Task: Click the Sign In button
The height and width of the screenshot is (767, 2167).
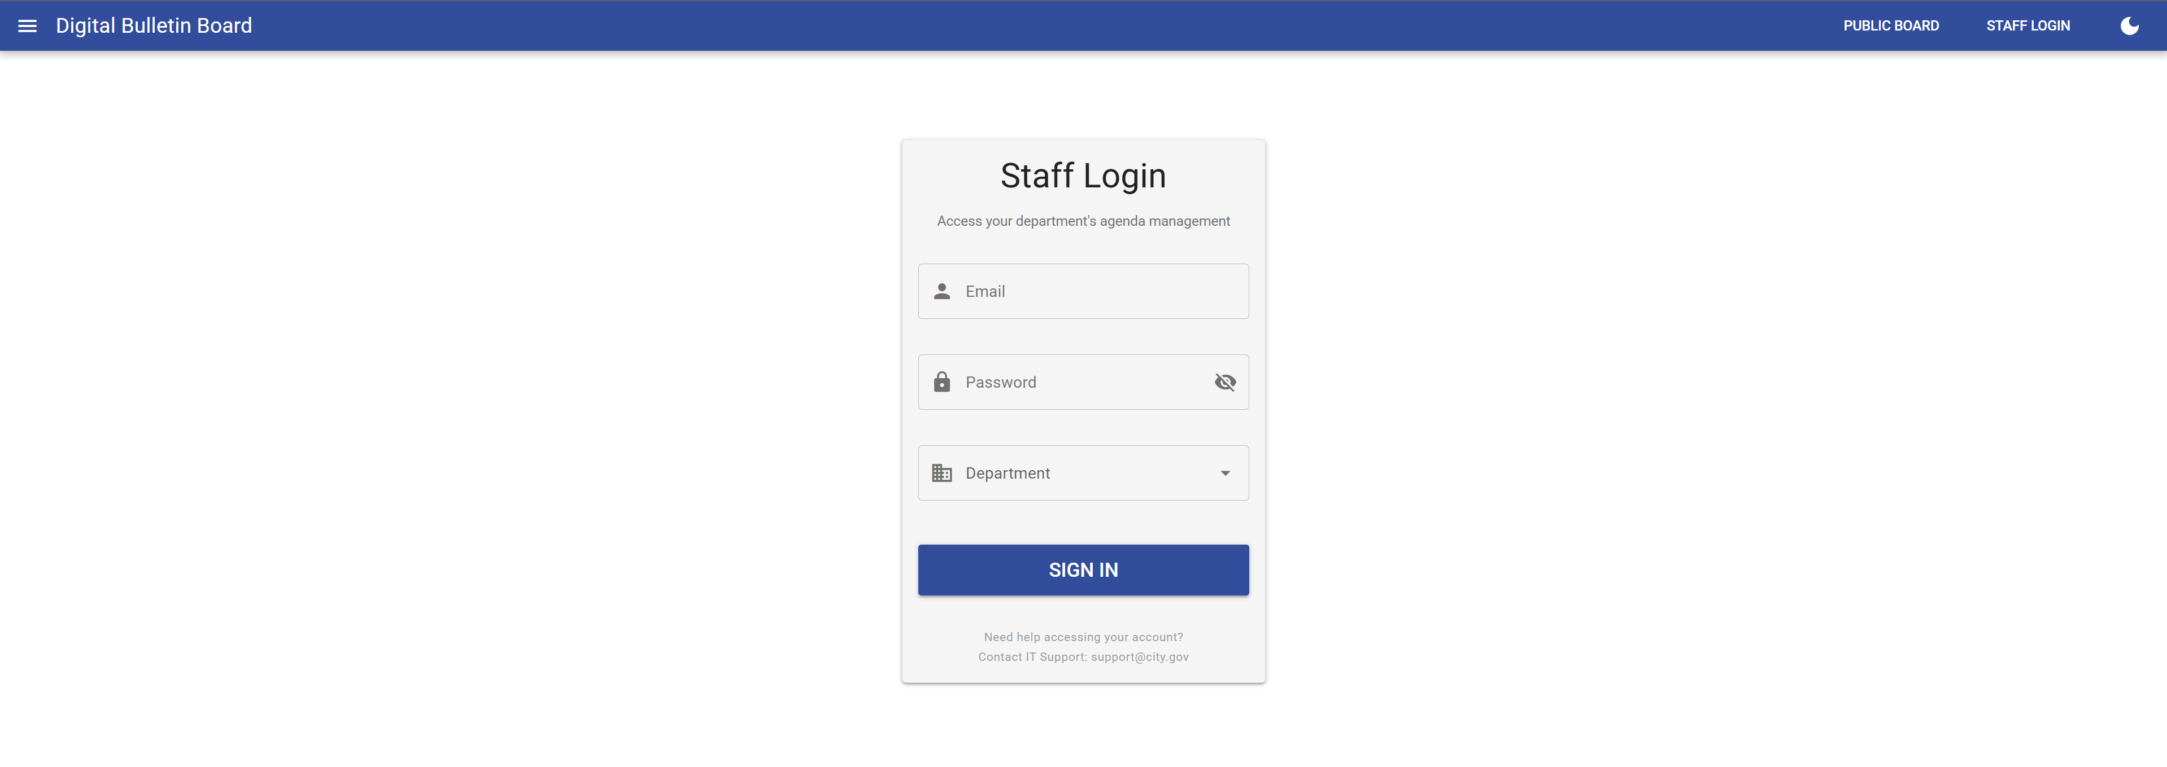Action: (1083, 570)
